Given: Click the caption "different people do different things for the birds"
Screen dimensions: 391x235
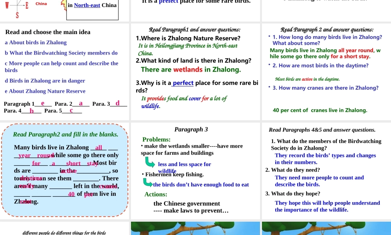Looking at the screenshot, I should click(64, 233).
